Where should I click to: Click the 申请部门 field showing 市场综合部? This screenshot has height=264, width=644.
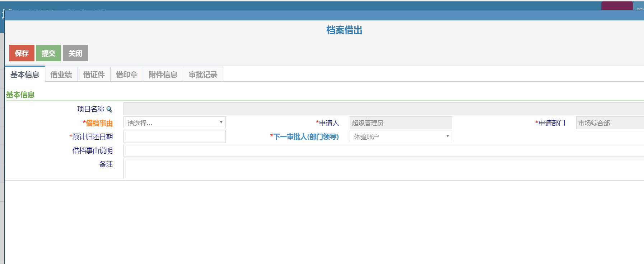pos(610,123)
